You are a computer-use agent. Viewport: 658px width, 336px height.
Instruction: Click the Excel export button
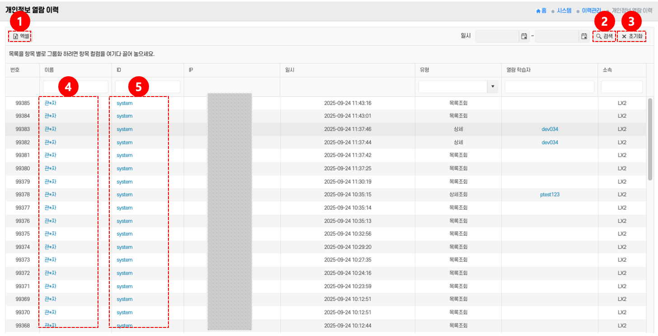pos(20,36)
